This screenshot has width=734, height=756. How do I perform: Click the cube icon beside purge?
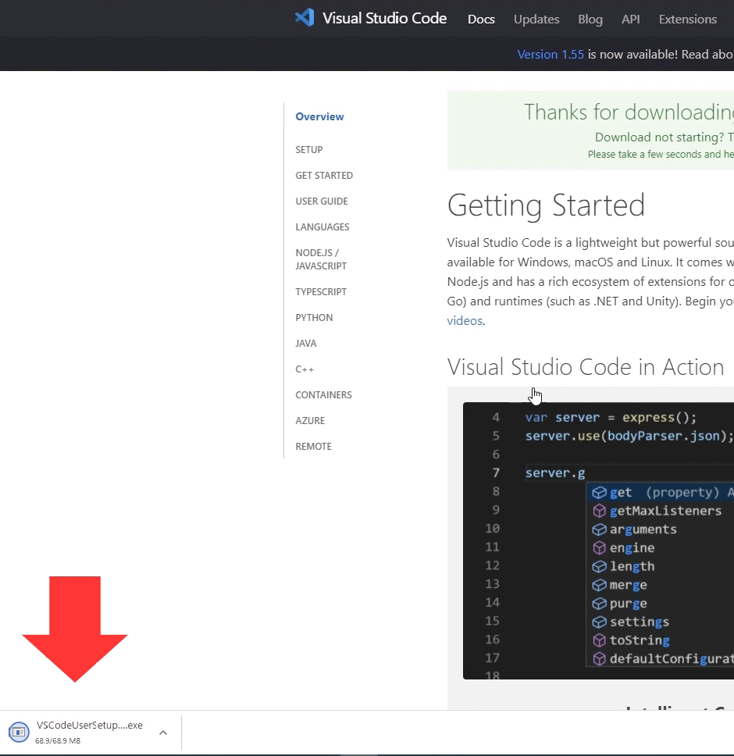(x=599, y=603)
